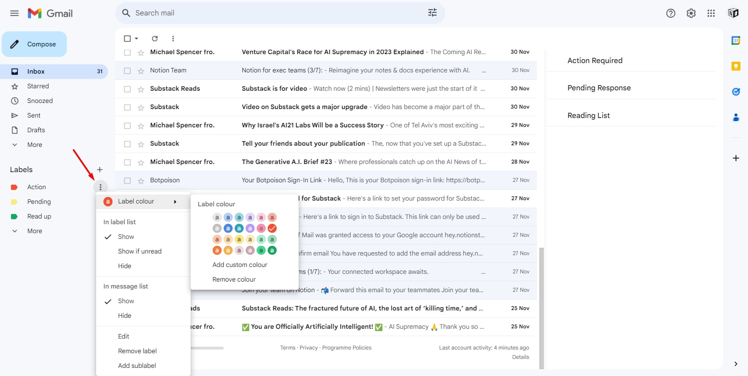Refresh the mail list
The width and height of the screenshot is (748, 376).
tap(155, 38)
